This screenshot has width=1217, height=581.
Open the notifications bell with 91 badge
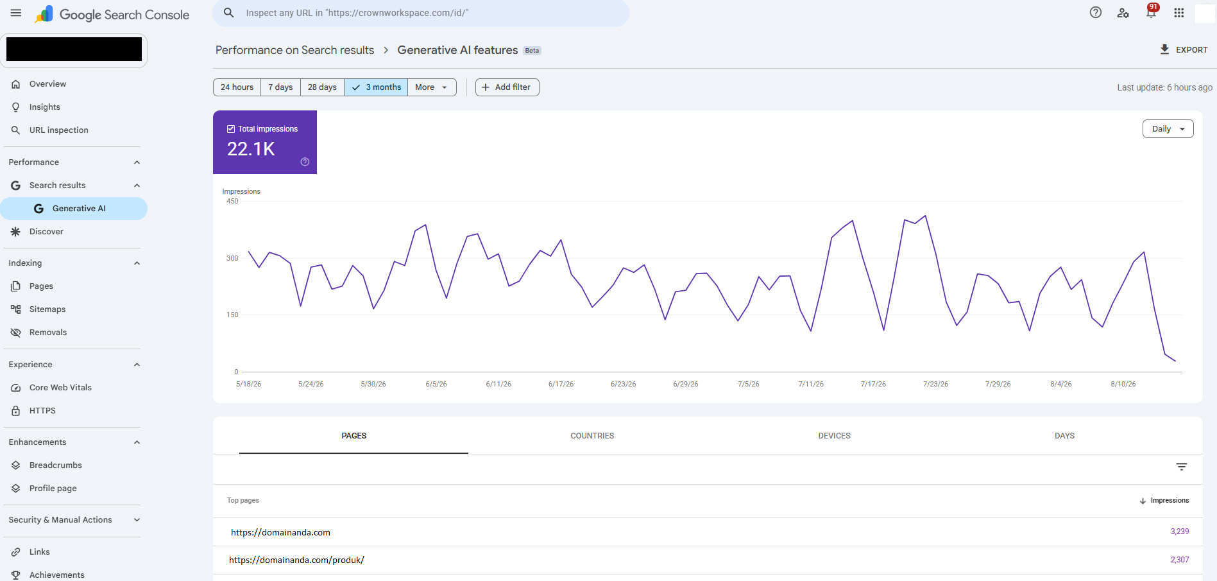pyautogui.click(x=1152, y=12)
